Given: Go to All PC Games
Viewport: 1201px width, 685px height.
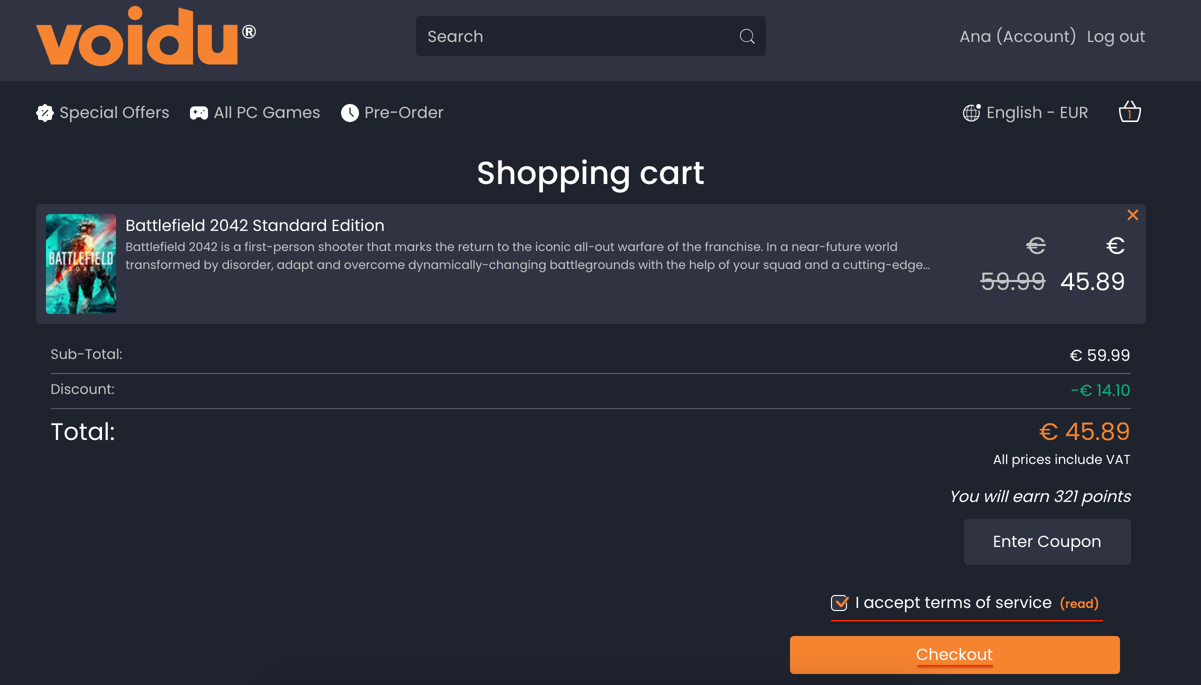Looking at the screenshot, I should [x=266, y=113].
